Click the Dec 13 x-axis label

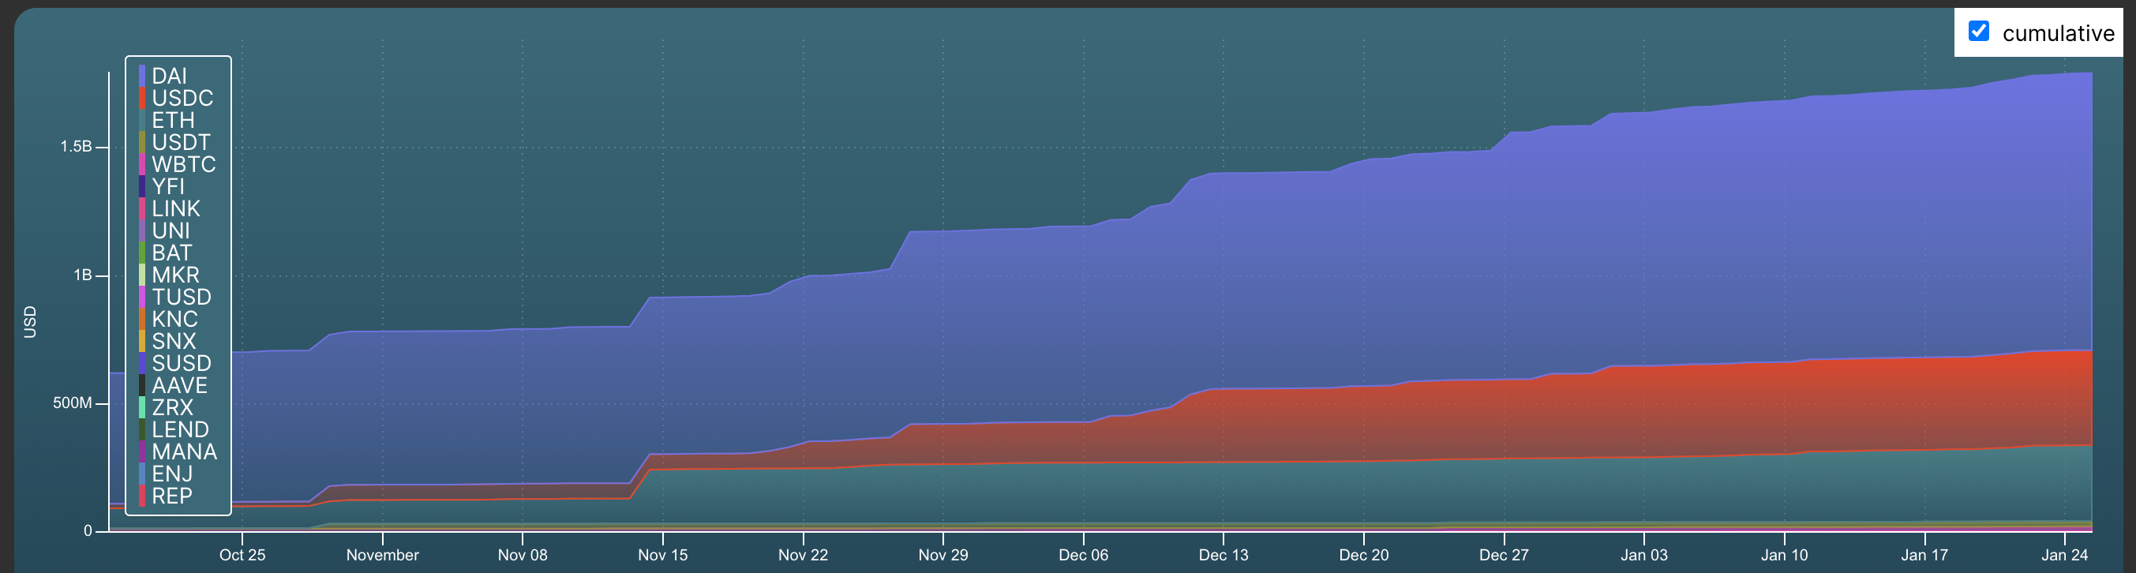(1223, 555)
